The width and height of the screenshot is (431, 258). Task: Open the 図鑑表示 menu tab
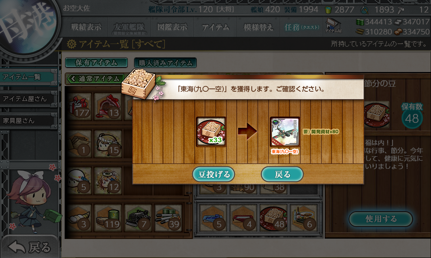point(172,27)
